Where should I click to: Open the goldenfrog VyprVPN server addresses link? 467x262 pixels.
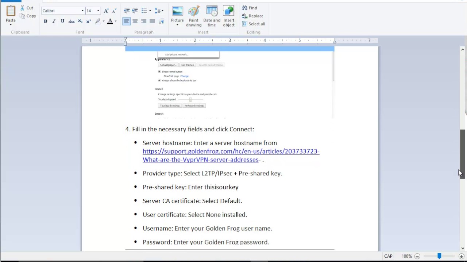click(x=231, y=155)
